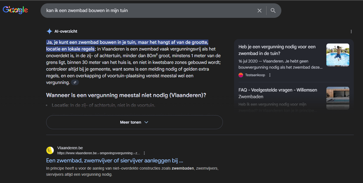Click the Meer tonen chevron arrow
The image size is (363, 183).
146,122
